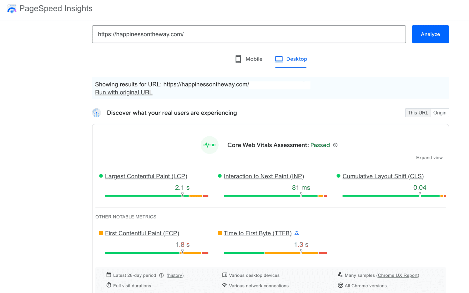Open Largest Contentful Paint (LCP) link
This screenshot has height=293, width=469.
(x=146, y=176)
